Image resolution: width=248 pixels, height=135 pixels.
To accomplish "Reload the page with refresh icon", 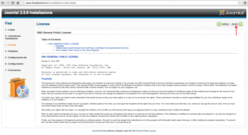I will tap(13, 3).
